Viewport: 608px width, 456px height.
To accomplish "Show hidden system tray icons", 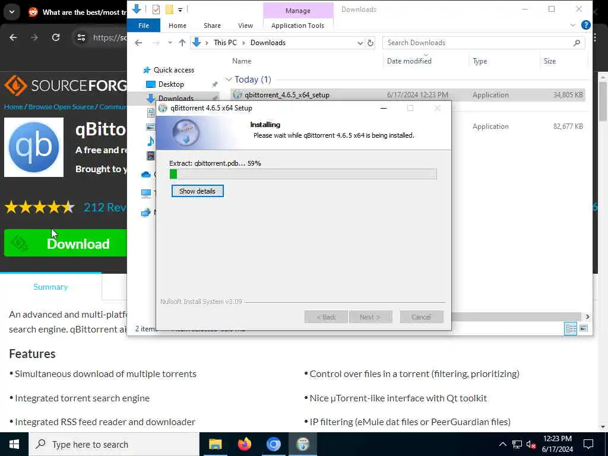I will (x=502, y=444).
